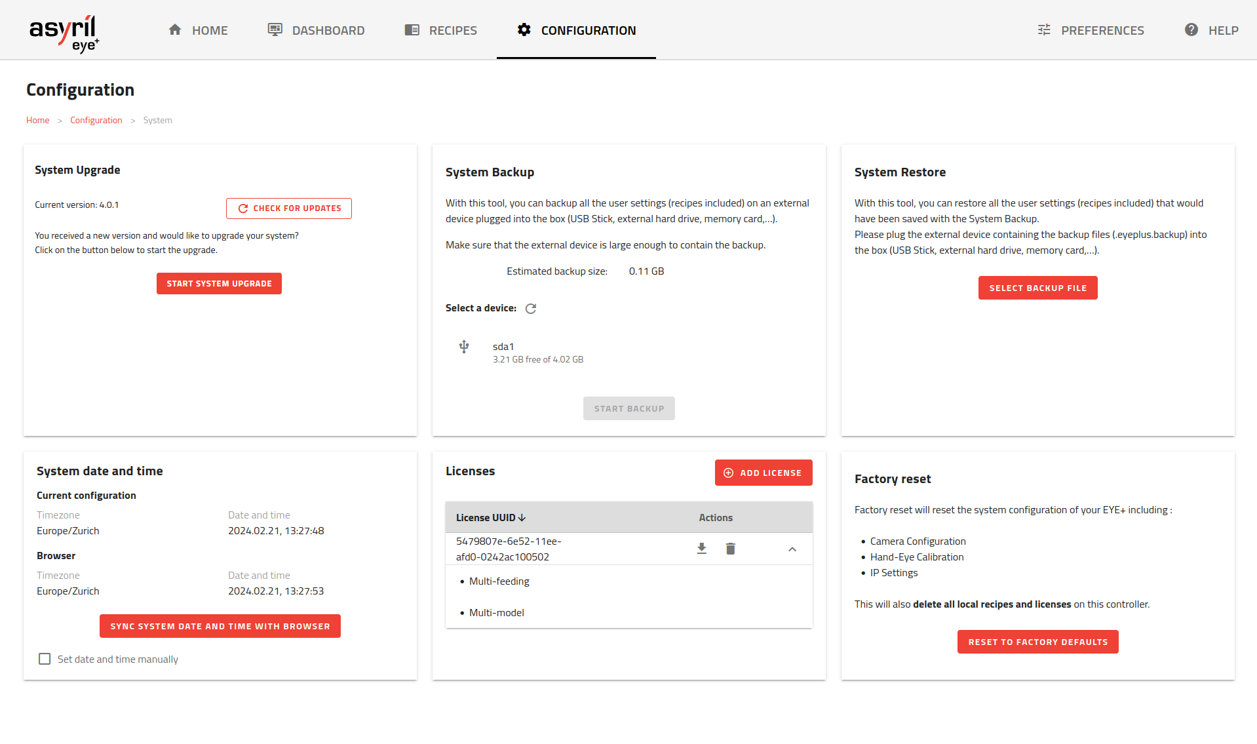Viewport: 1257px width, 744px height.
Task: Click Select Backup File button
Action: point(1037,288)
